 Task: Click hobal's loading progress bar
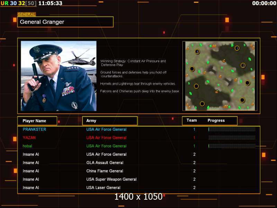tap(232, 146)
